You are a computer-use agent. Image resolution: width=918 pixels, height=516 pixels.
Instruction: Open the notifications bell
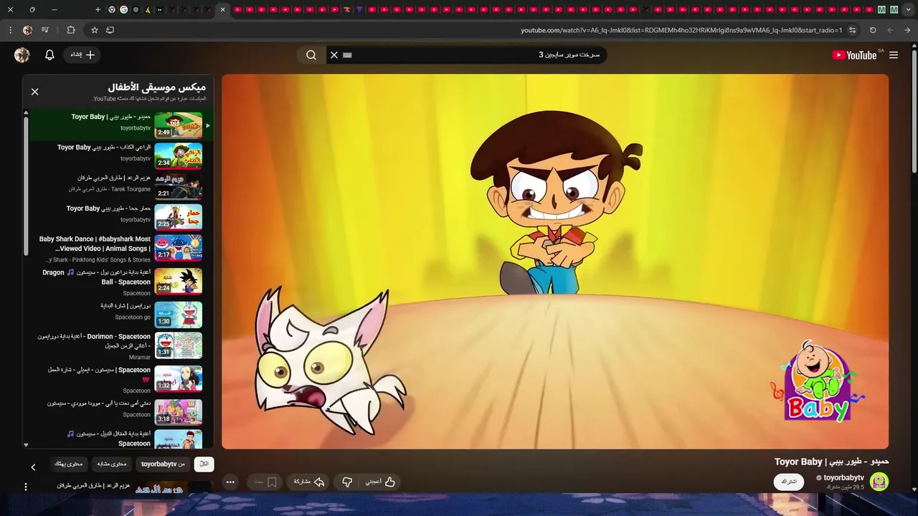coord(49,55)
